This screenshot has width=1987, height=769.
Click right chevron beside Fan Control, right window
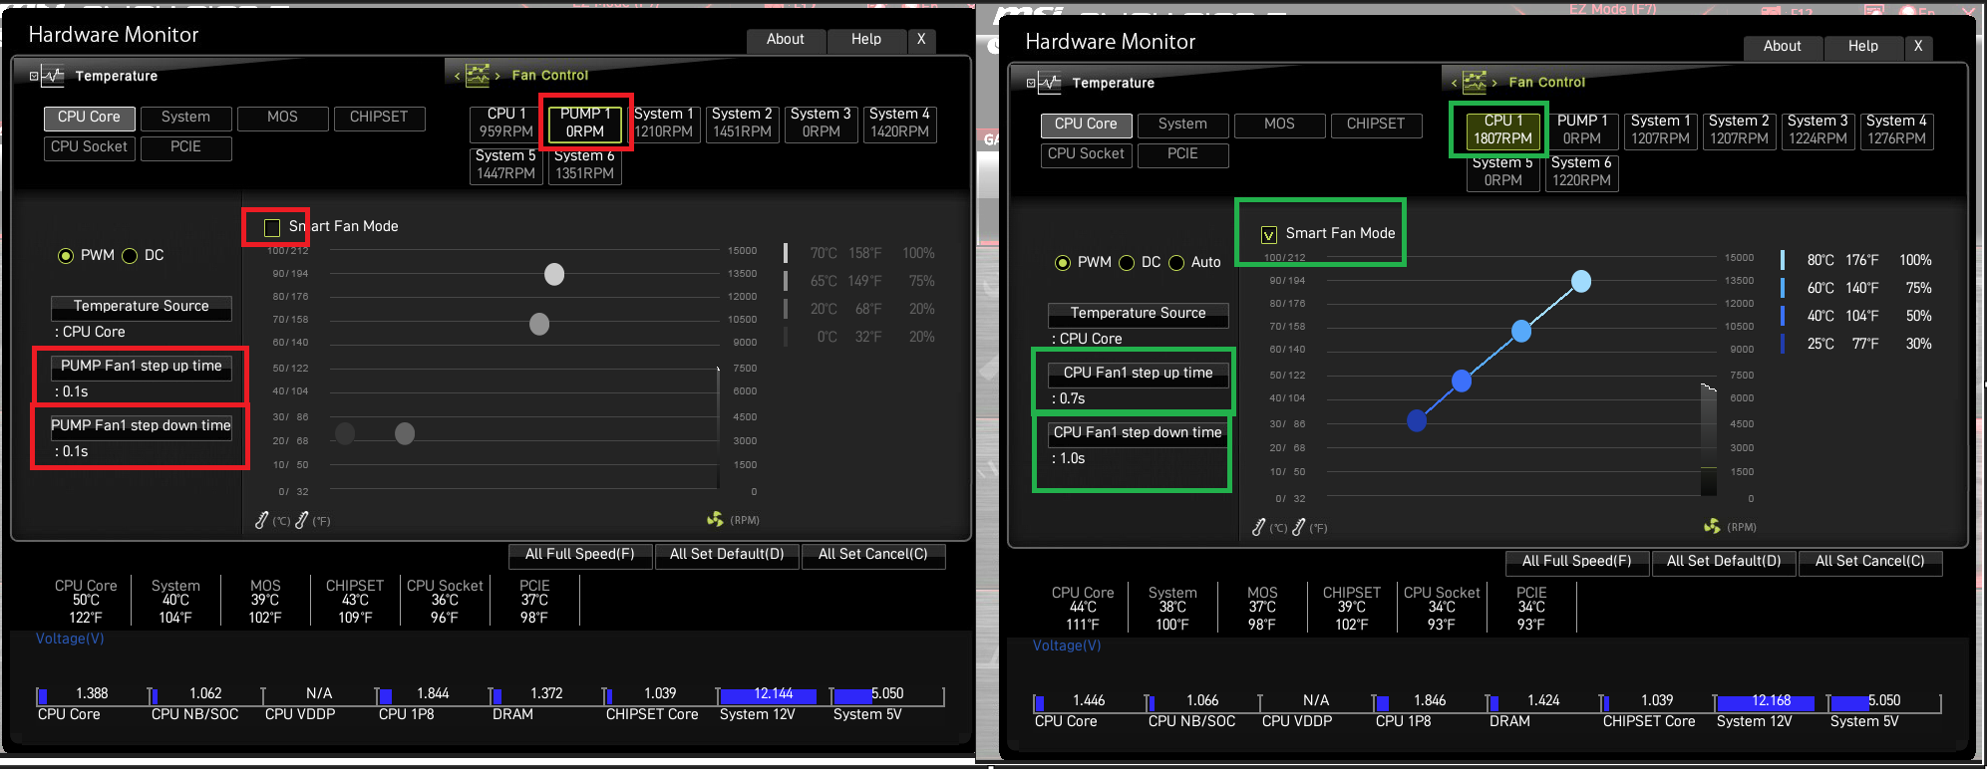coord(1494,83)
